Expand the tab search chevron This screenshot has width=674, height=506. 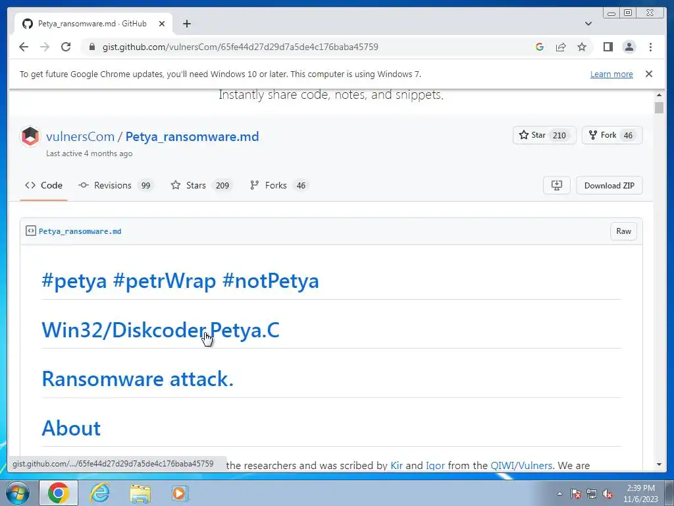588,24
